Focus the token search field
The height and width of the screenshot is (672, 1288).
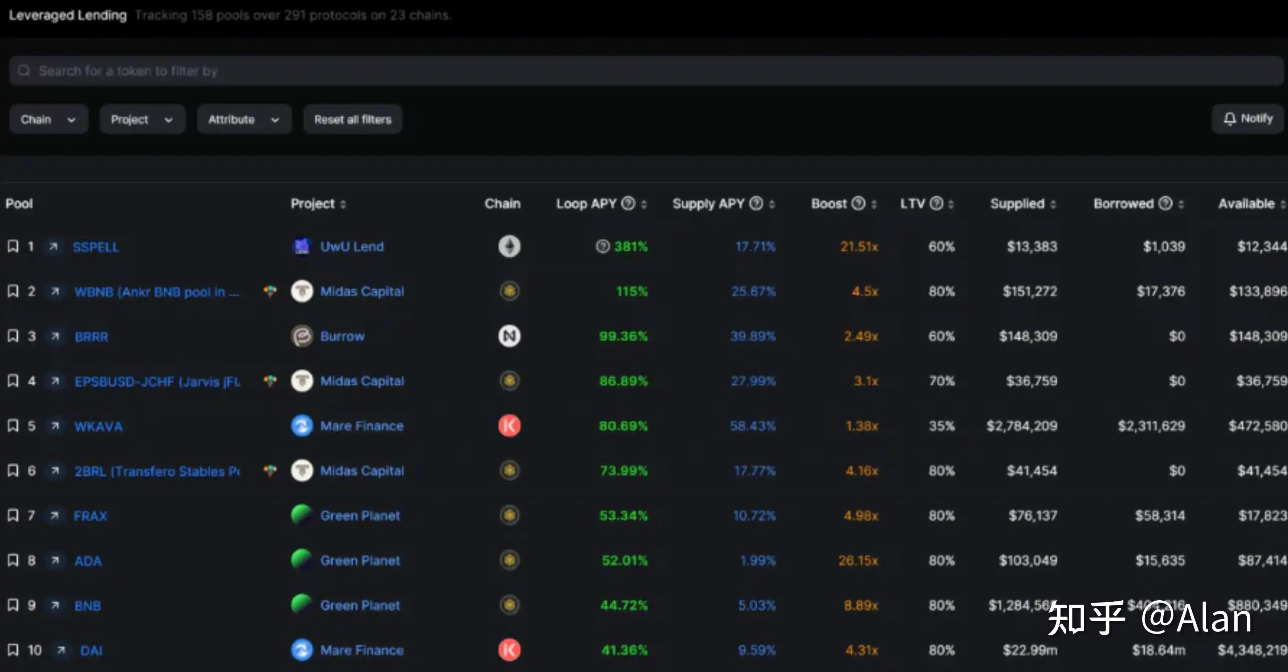point(646,71)
